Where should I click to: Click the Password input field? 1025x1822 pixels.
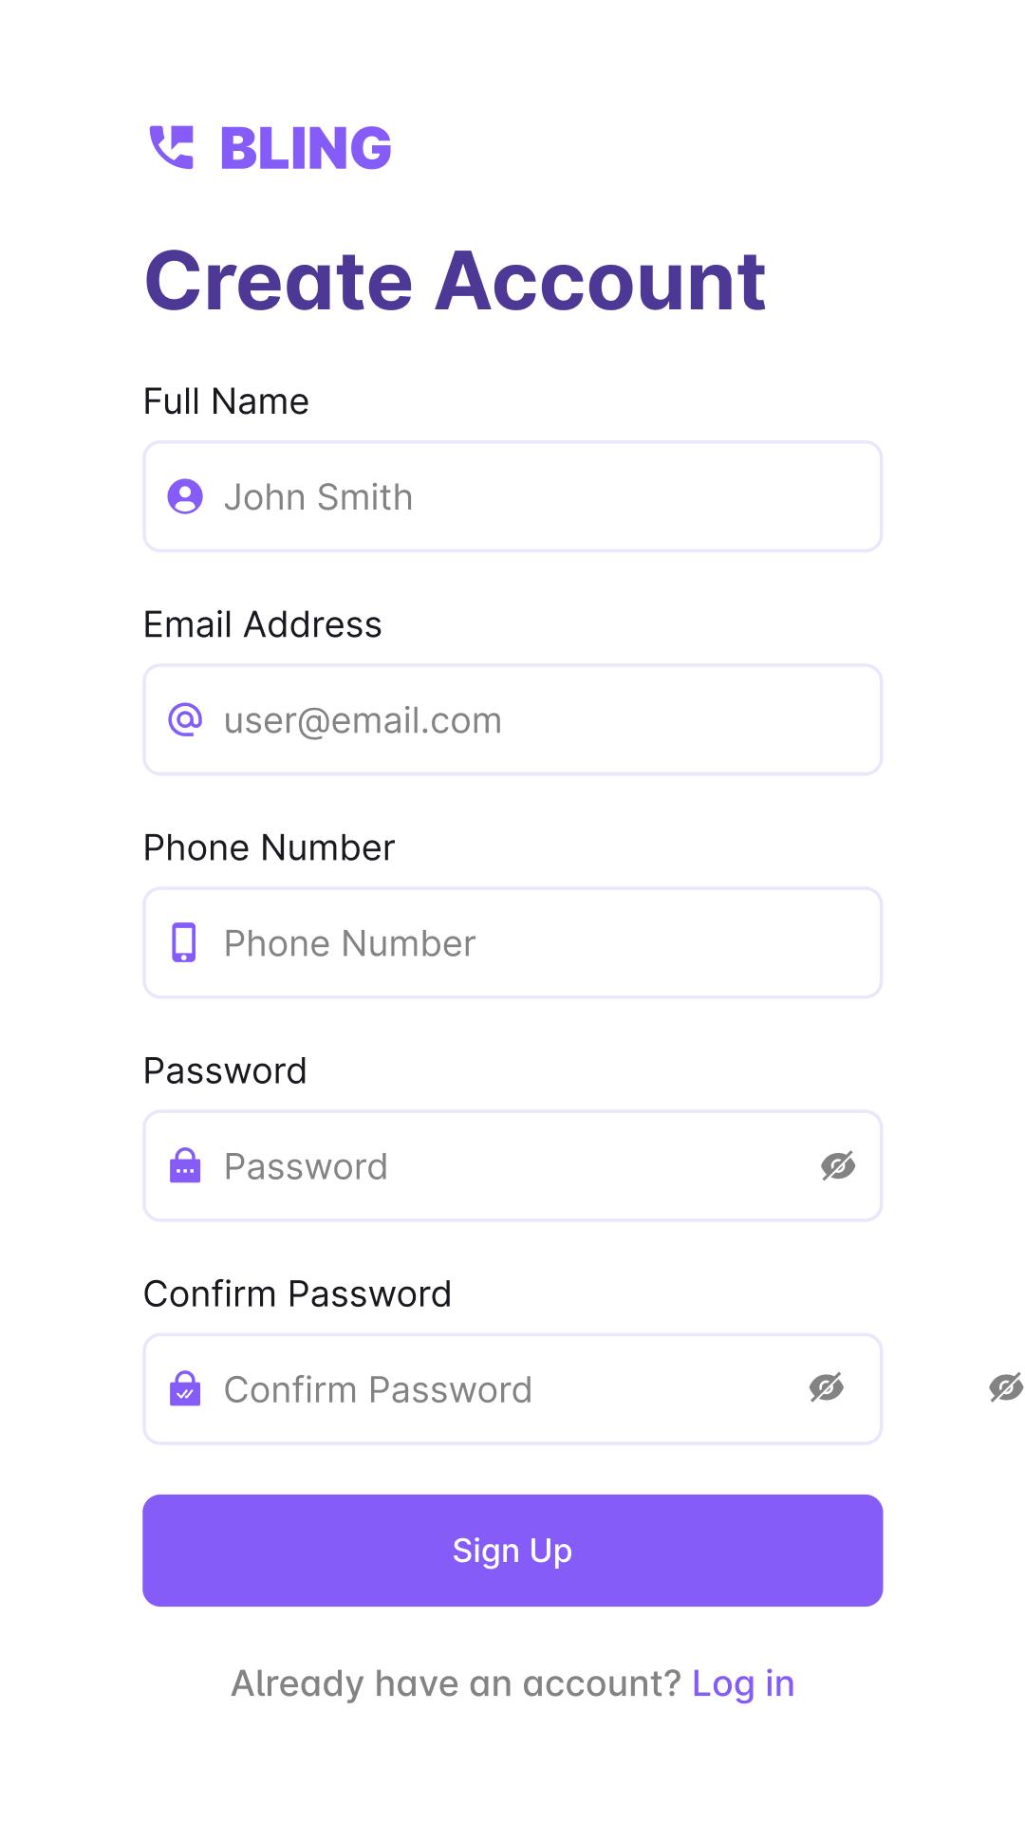[x=512, y=1165]
